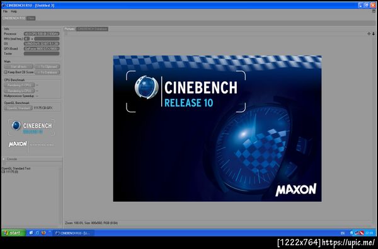
Task: Click the system tray clock
Action: (369, 233)
